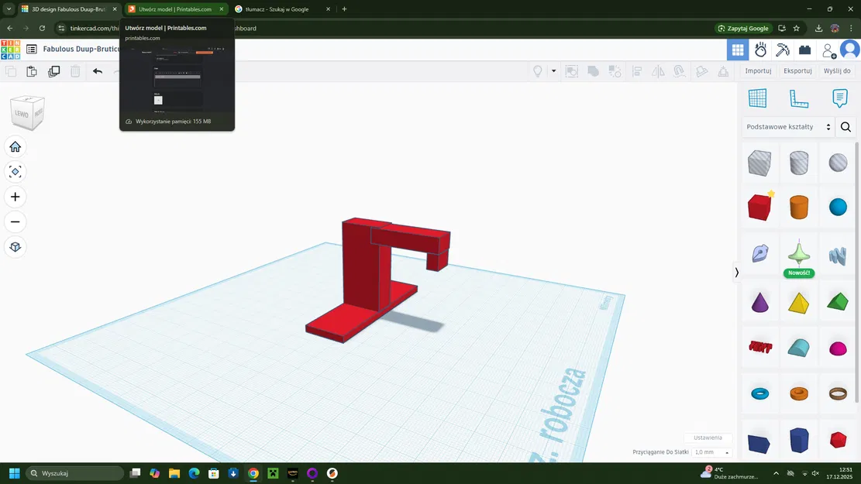Click the Paste toolbar icon
861x484 pixels.
(x=32, y=71)
